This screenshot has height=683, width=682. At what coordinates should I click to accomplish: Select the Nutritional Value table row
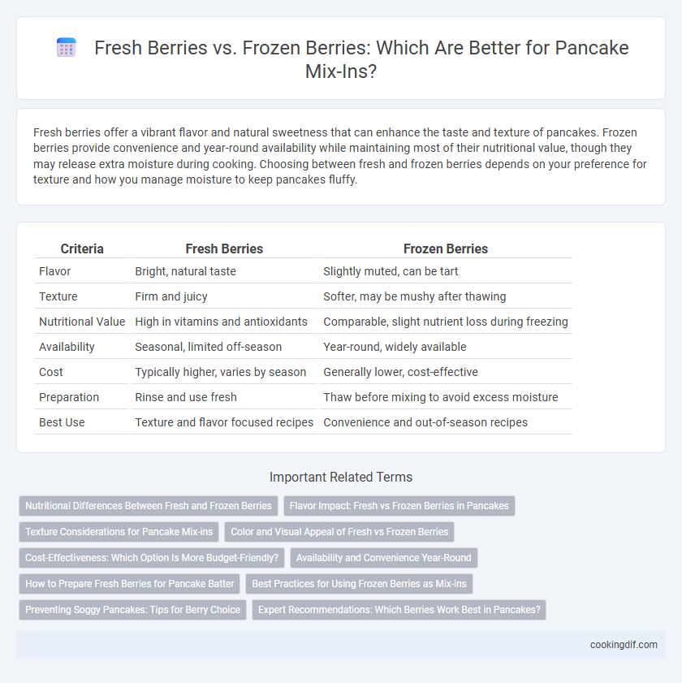(303, 322)
